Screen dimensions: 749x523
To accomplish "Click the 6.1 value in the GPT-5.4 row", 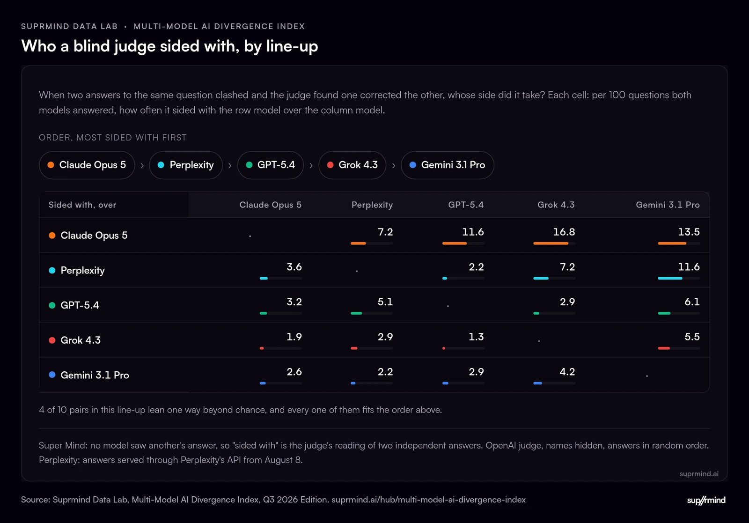I will point(692,302).
